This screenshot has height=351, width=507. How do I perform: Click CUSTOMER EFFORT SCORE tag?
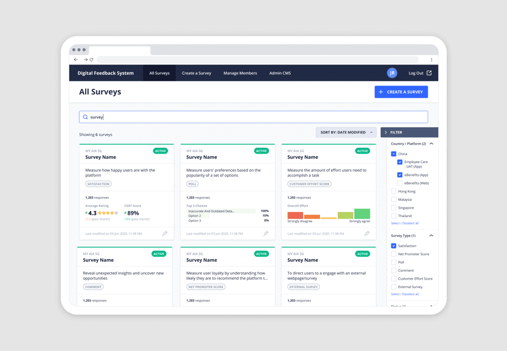(x=309, y=184)
